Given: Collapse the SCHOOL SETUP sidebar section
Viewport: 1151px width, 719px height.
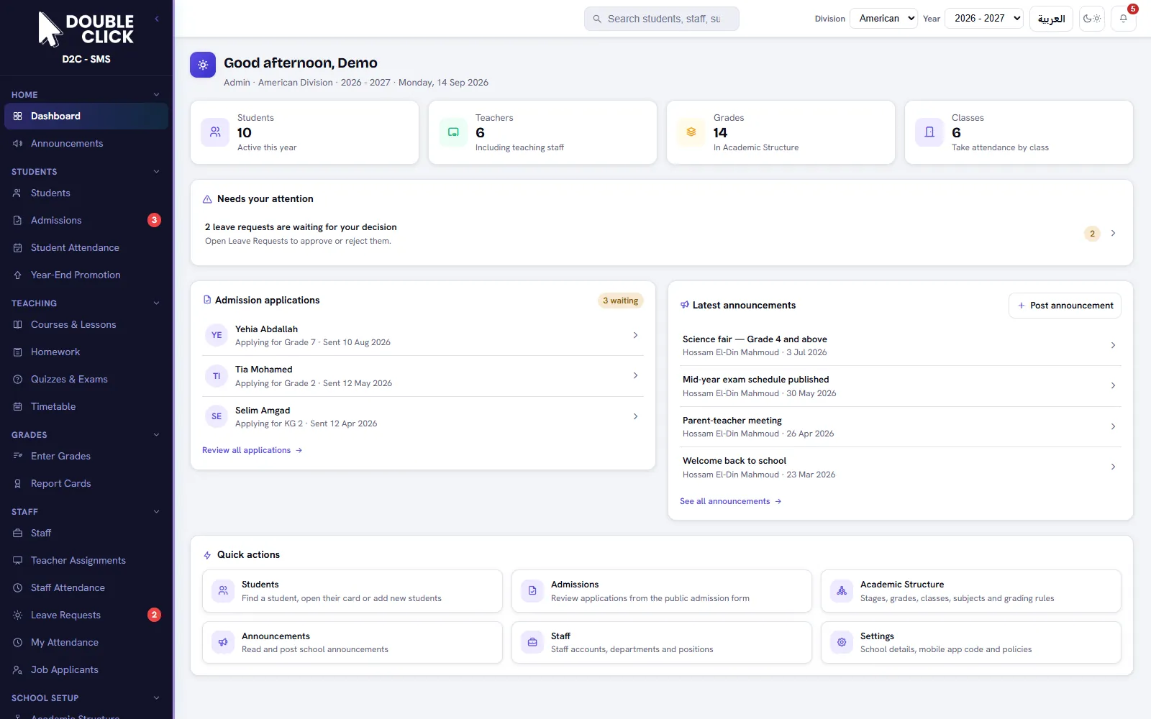Looking at the screenshot, I should coord(156,697).
